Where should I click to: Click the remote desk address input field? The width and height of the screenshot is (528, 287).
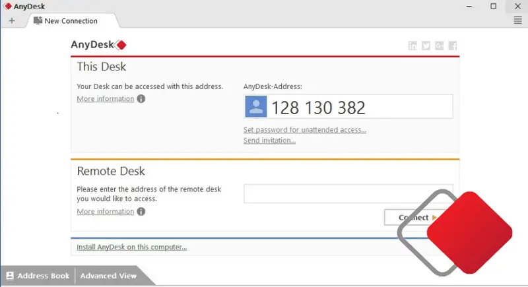330,193
